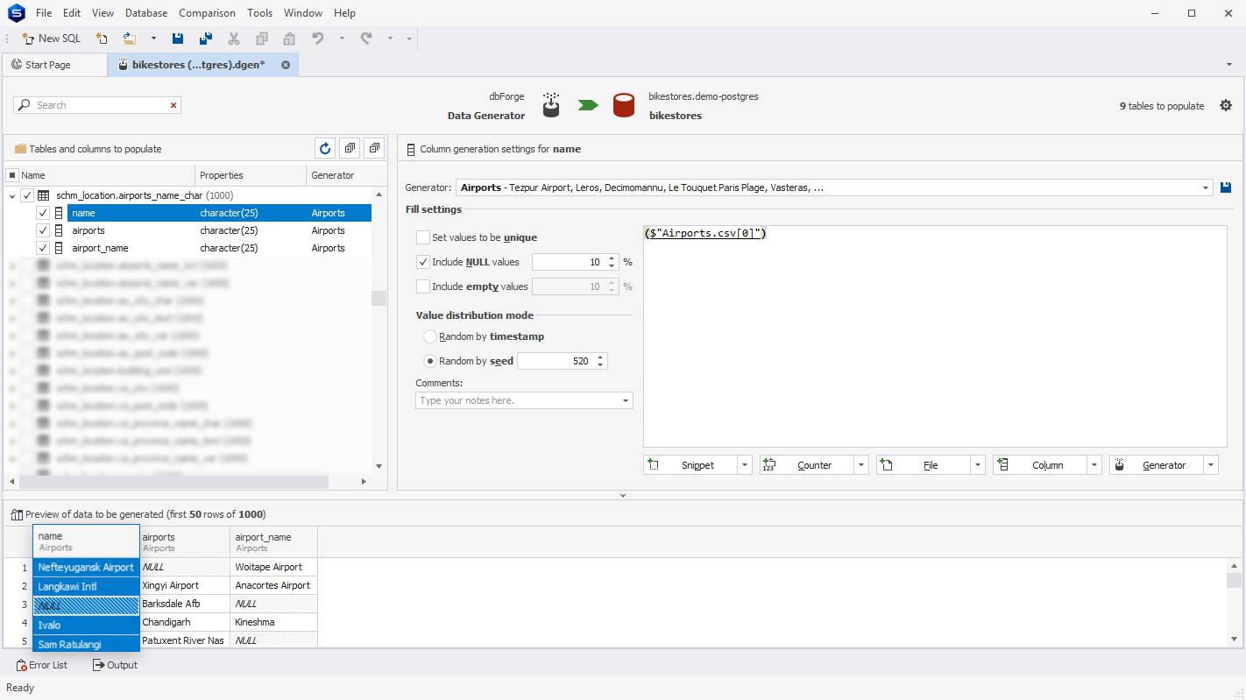Open the Generator button dropdown arrow
The image size is (1246, 700).
(1211, 465)
